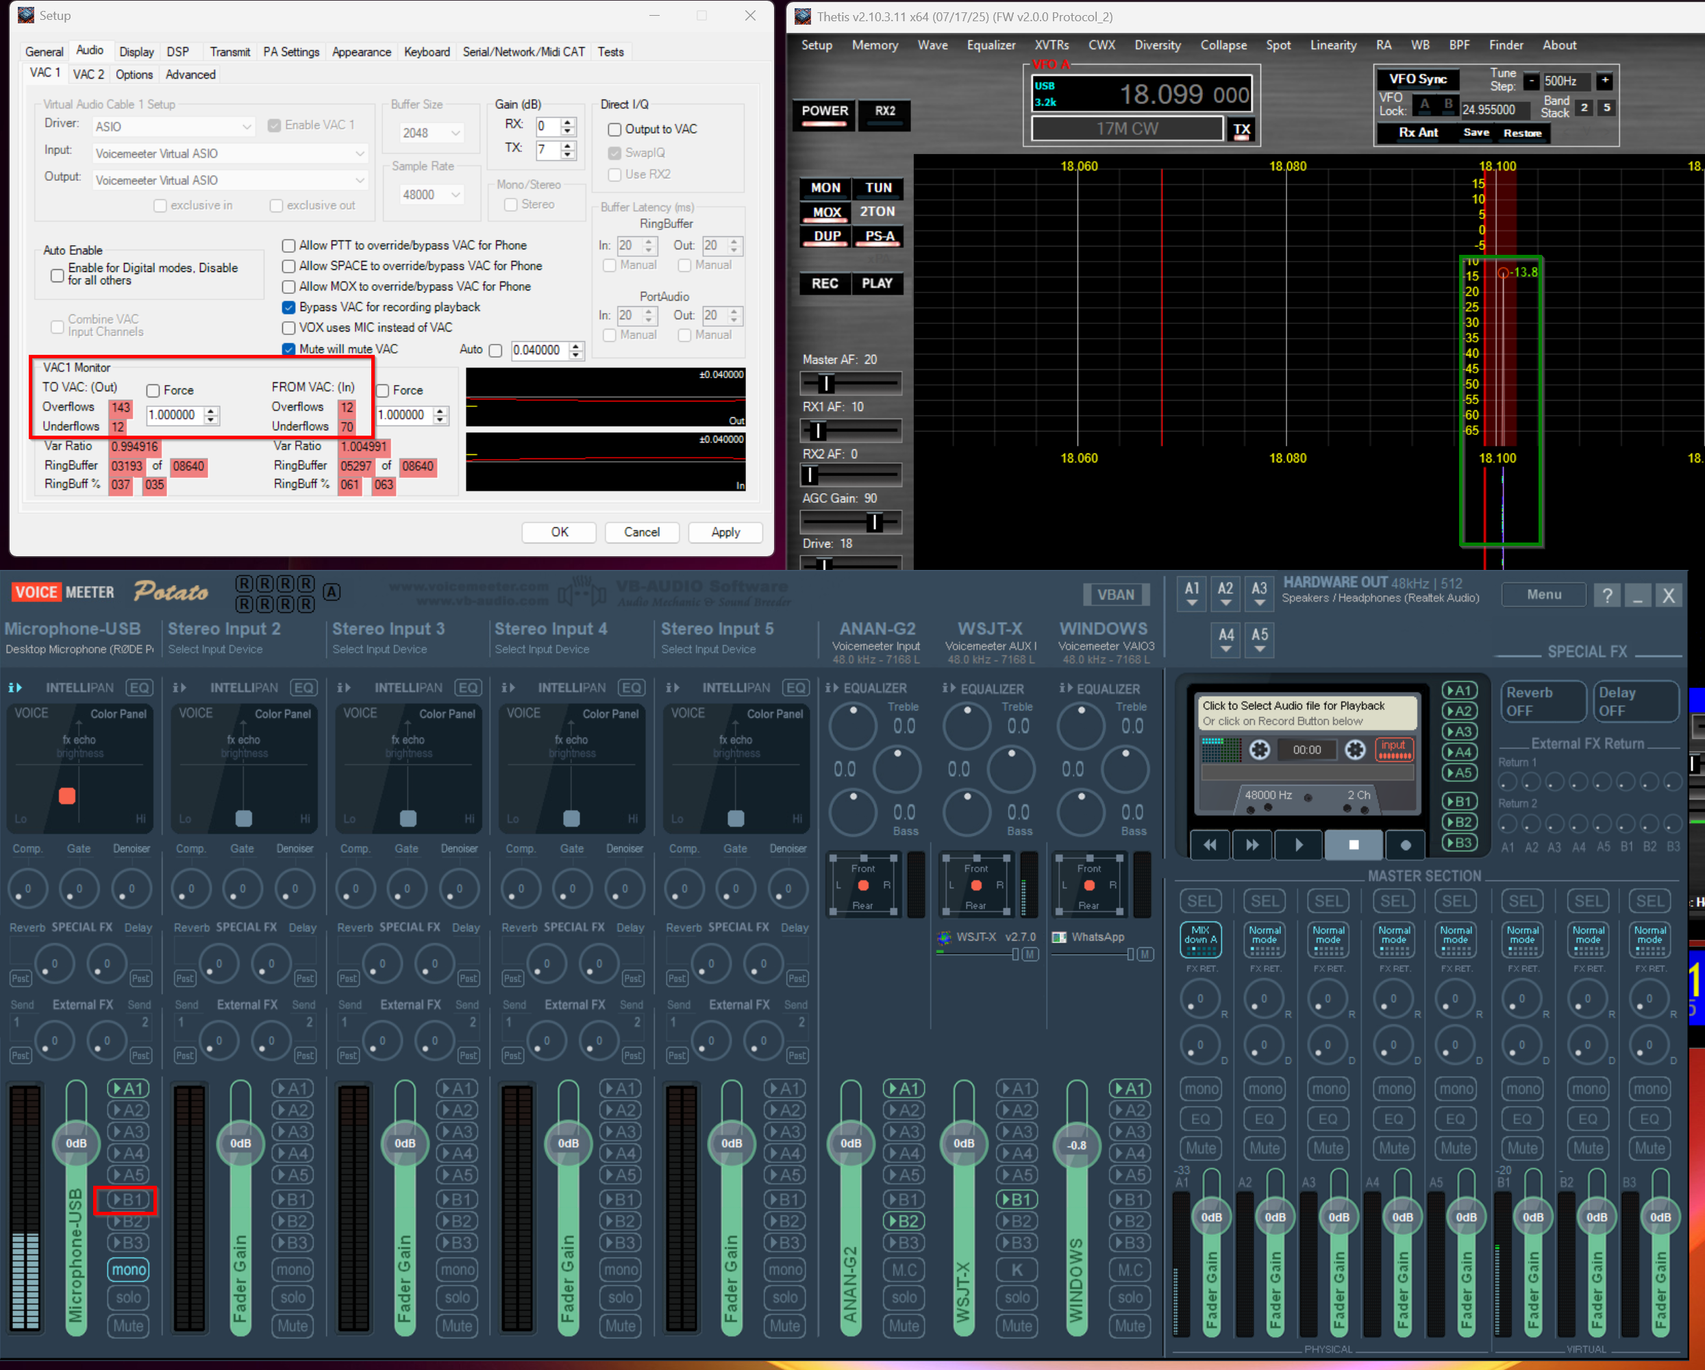The width and height of the screenshot is (1705, 1370).
Task: Open A1 hardware out device selector
Action: click(1192, 594)
